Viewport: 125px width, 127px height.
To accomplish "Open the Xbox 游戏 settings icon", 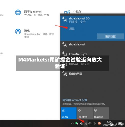I will click(18, 31).
